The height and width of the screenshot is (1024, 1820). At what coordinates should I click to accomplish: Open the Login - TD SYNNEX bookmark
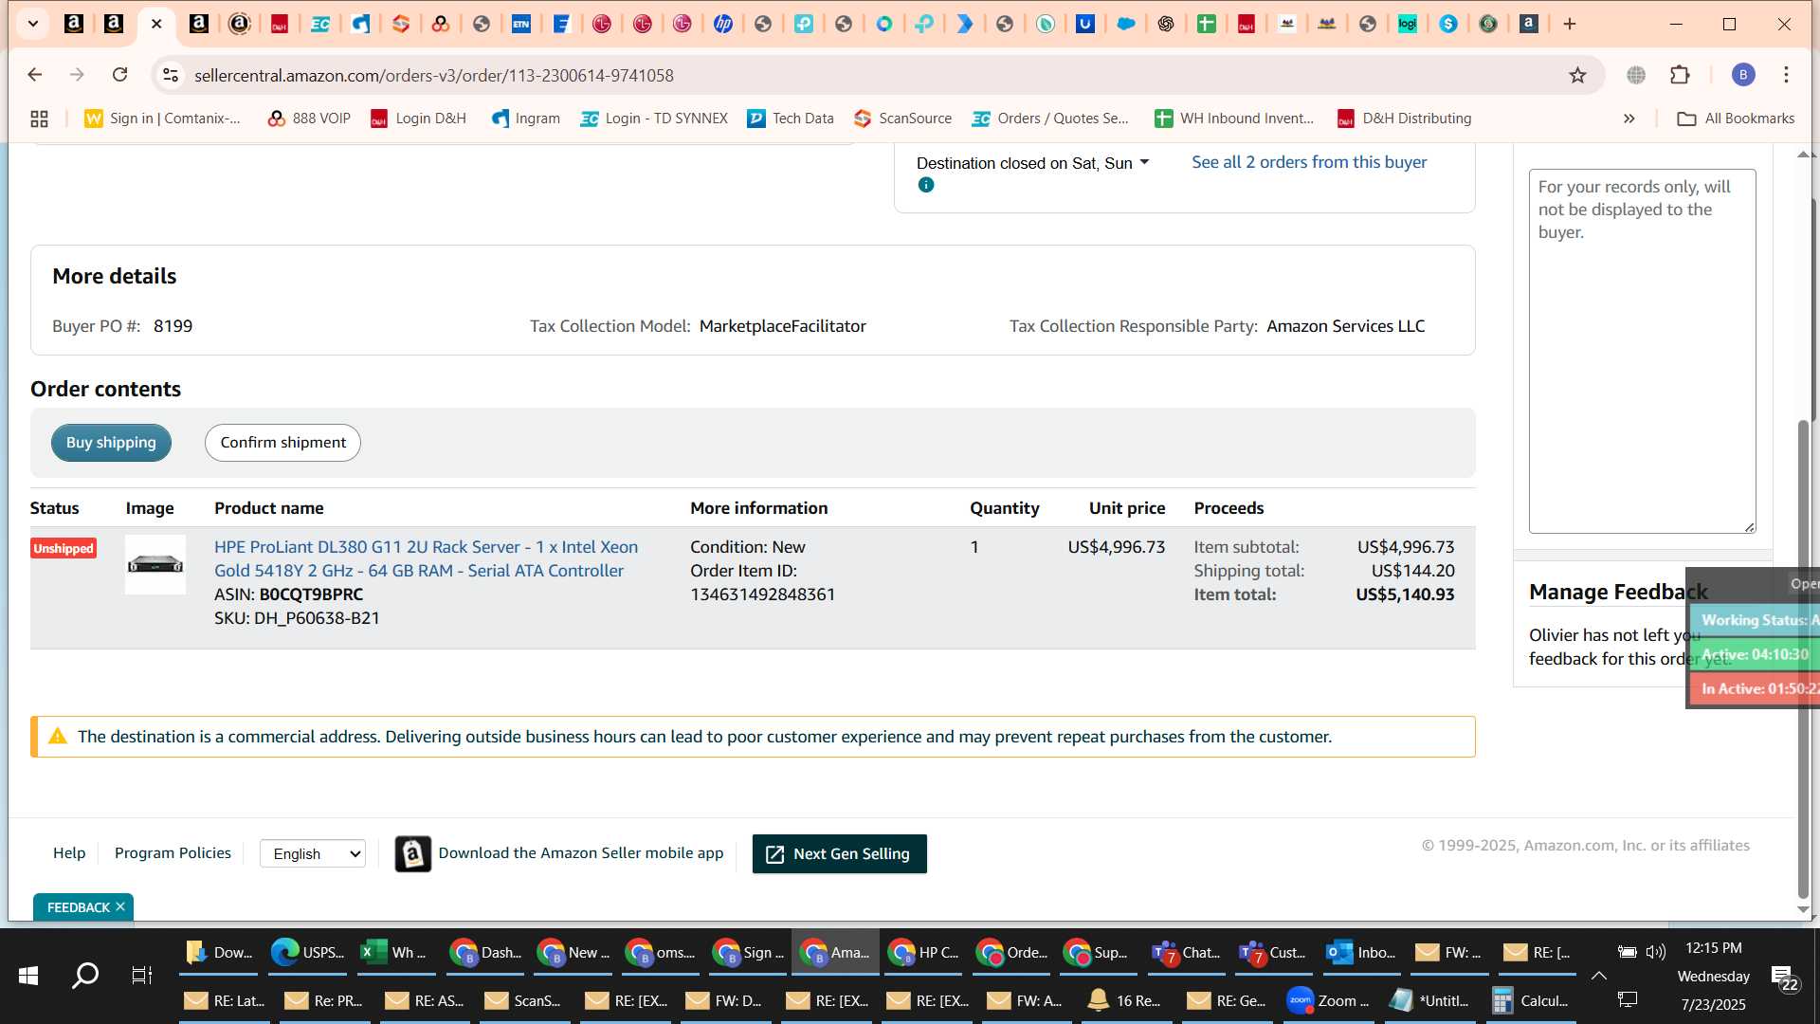pyautogui.click(x=654, y=119)
